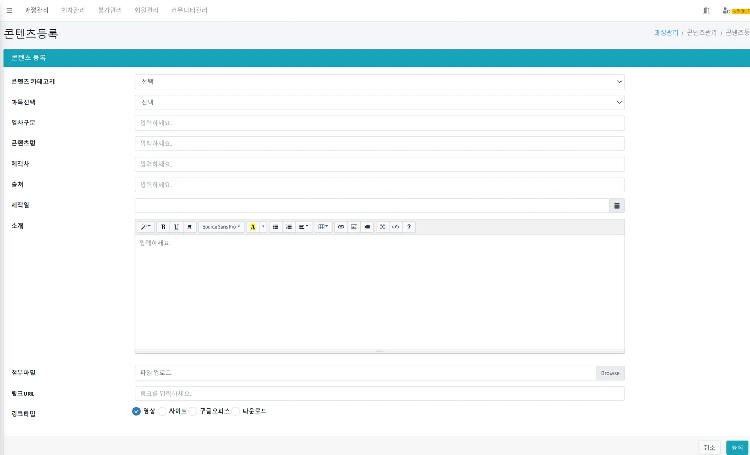
Task: Insert a picture in editor
Action: point(354,227)
